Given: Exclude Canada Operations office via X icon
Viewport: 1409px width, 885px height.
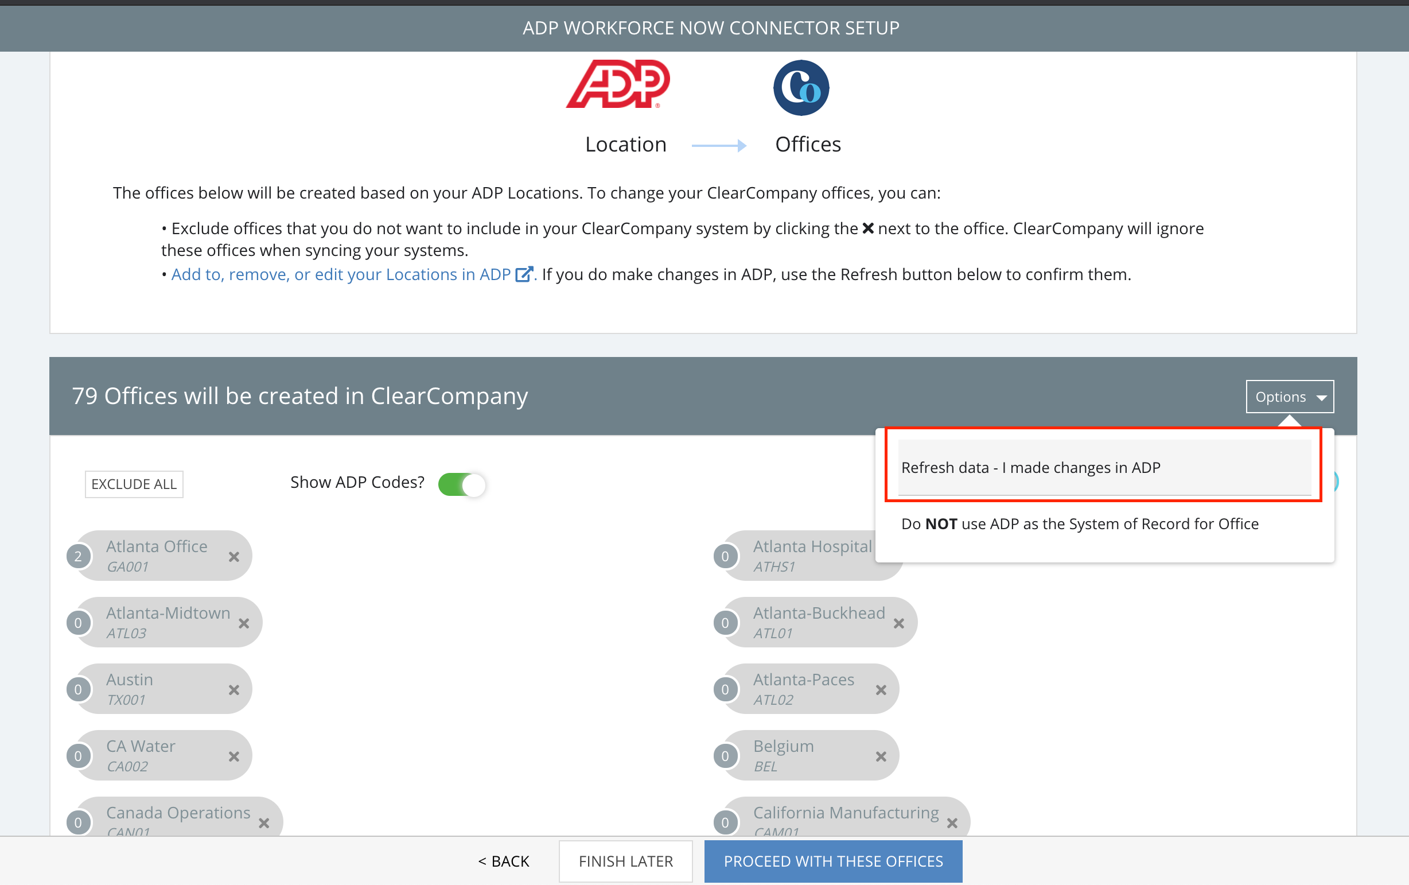Looking at the screenshot, I should [264, 824].
